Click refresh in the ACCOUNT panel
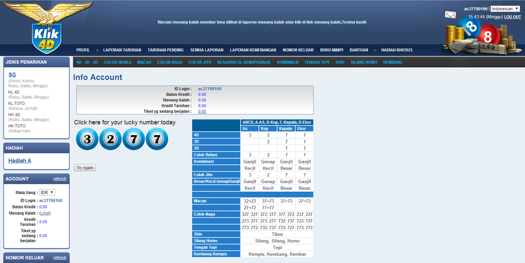This screenshot has height=263, width=525. [x=60, y=179]
